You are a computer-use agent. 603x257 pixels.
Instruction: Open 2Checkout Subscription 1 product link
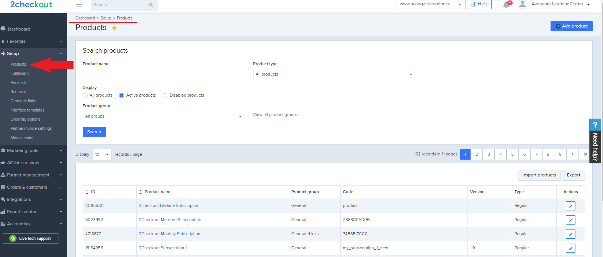point(163,248)
